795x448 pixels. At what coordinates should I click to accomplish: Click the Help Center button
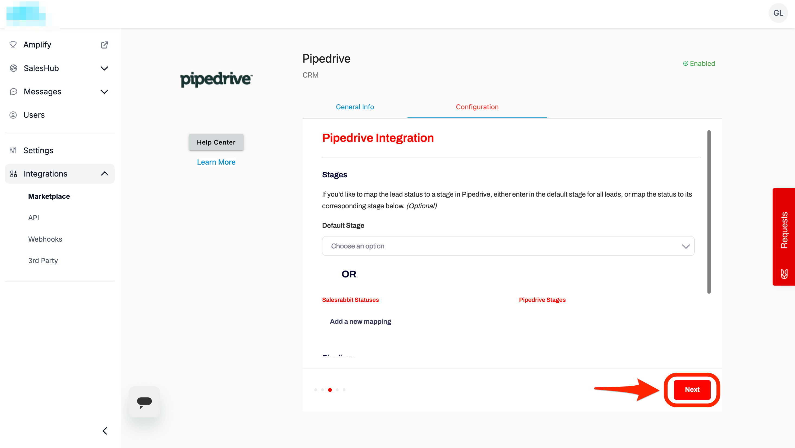(x=216, y=142)
